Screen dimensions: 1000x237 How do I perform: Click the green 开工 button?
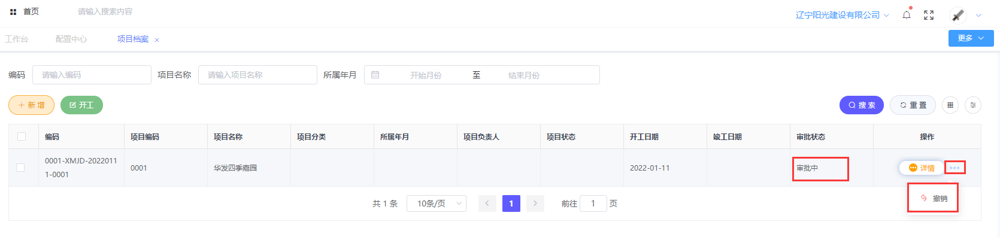click(x=81, y=105)
